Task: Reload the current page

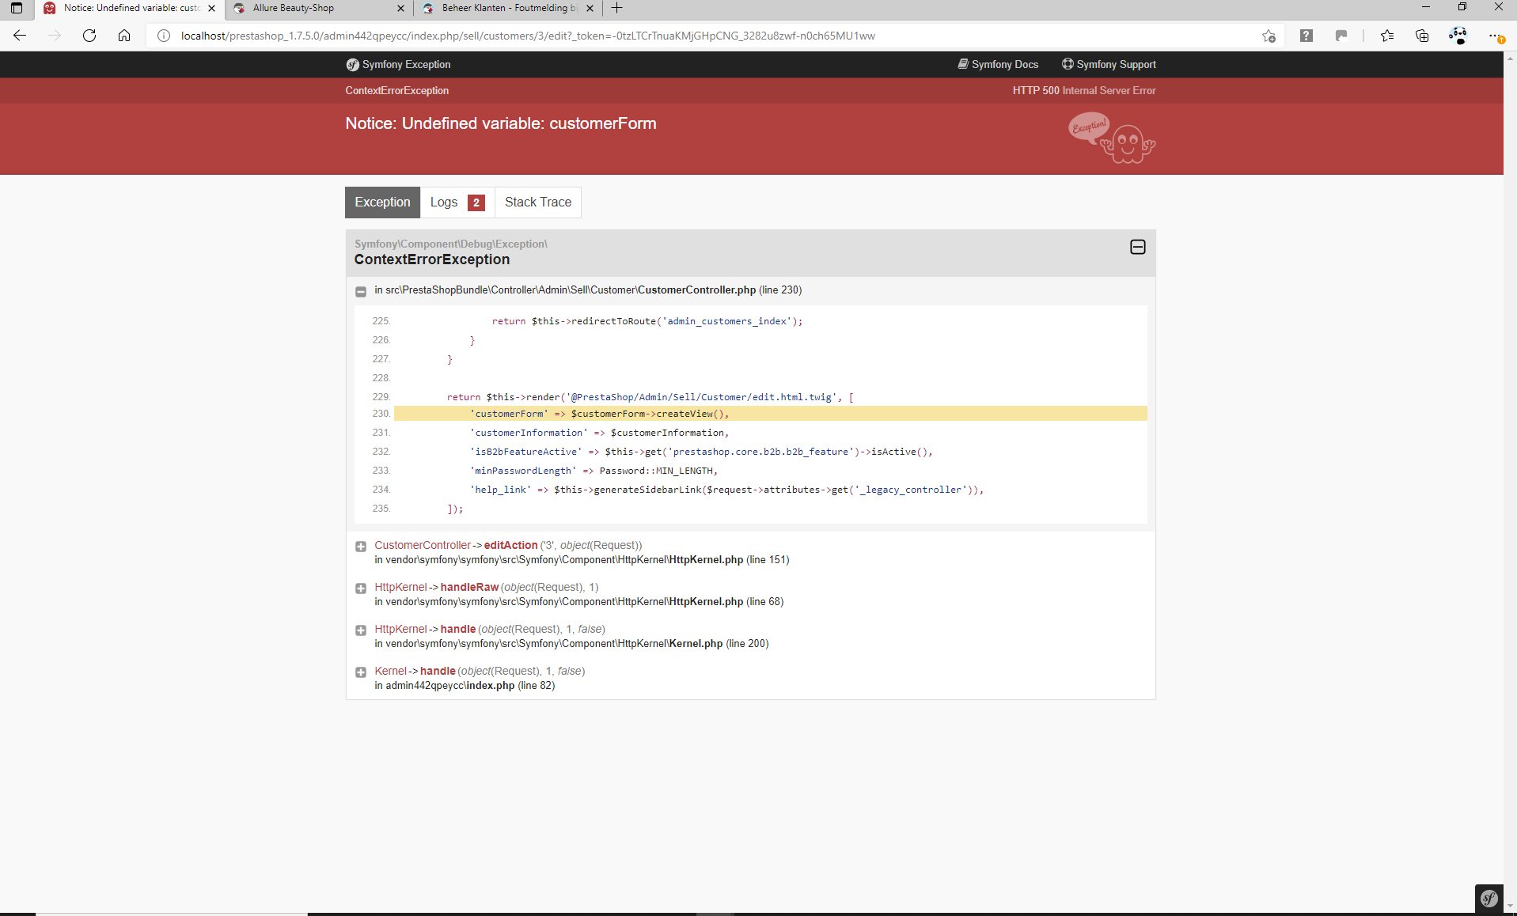Action: click(x=89, y=36)
